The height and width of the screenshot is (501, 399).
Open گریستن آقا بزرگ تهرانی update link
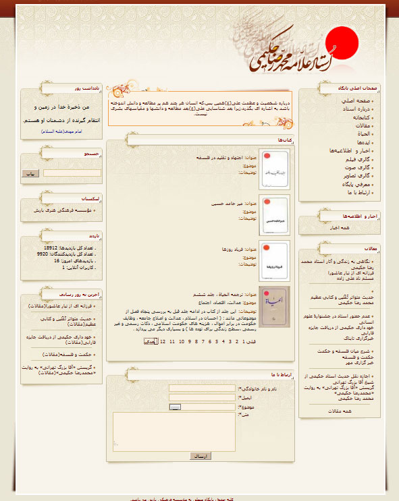(x=59, y=370)
